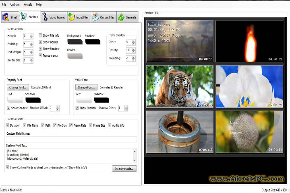
Task: Toggle the Transparency checkbox
Action: (40, 55)
